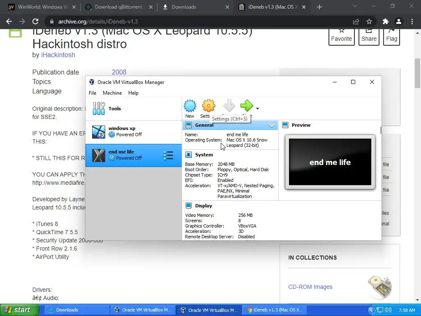Click the volume tray icon
This screenshot has width=421, height=316.
(x=388, y=310)
